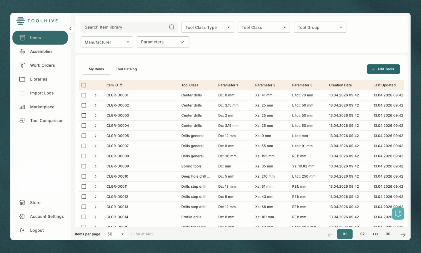Expand the Parameters dropdown
This screenshot has height=253, width=421.
(x=163, y=42)
